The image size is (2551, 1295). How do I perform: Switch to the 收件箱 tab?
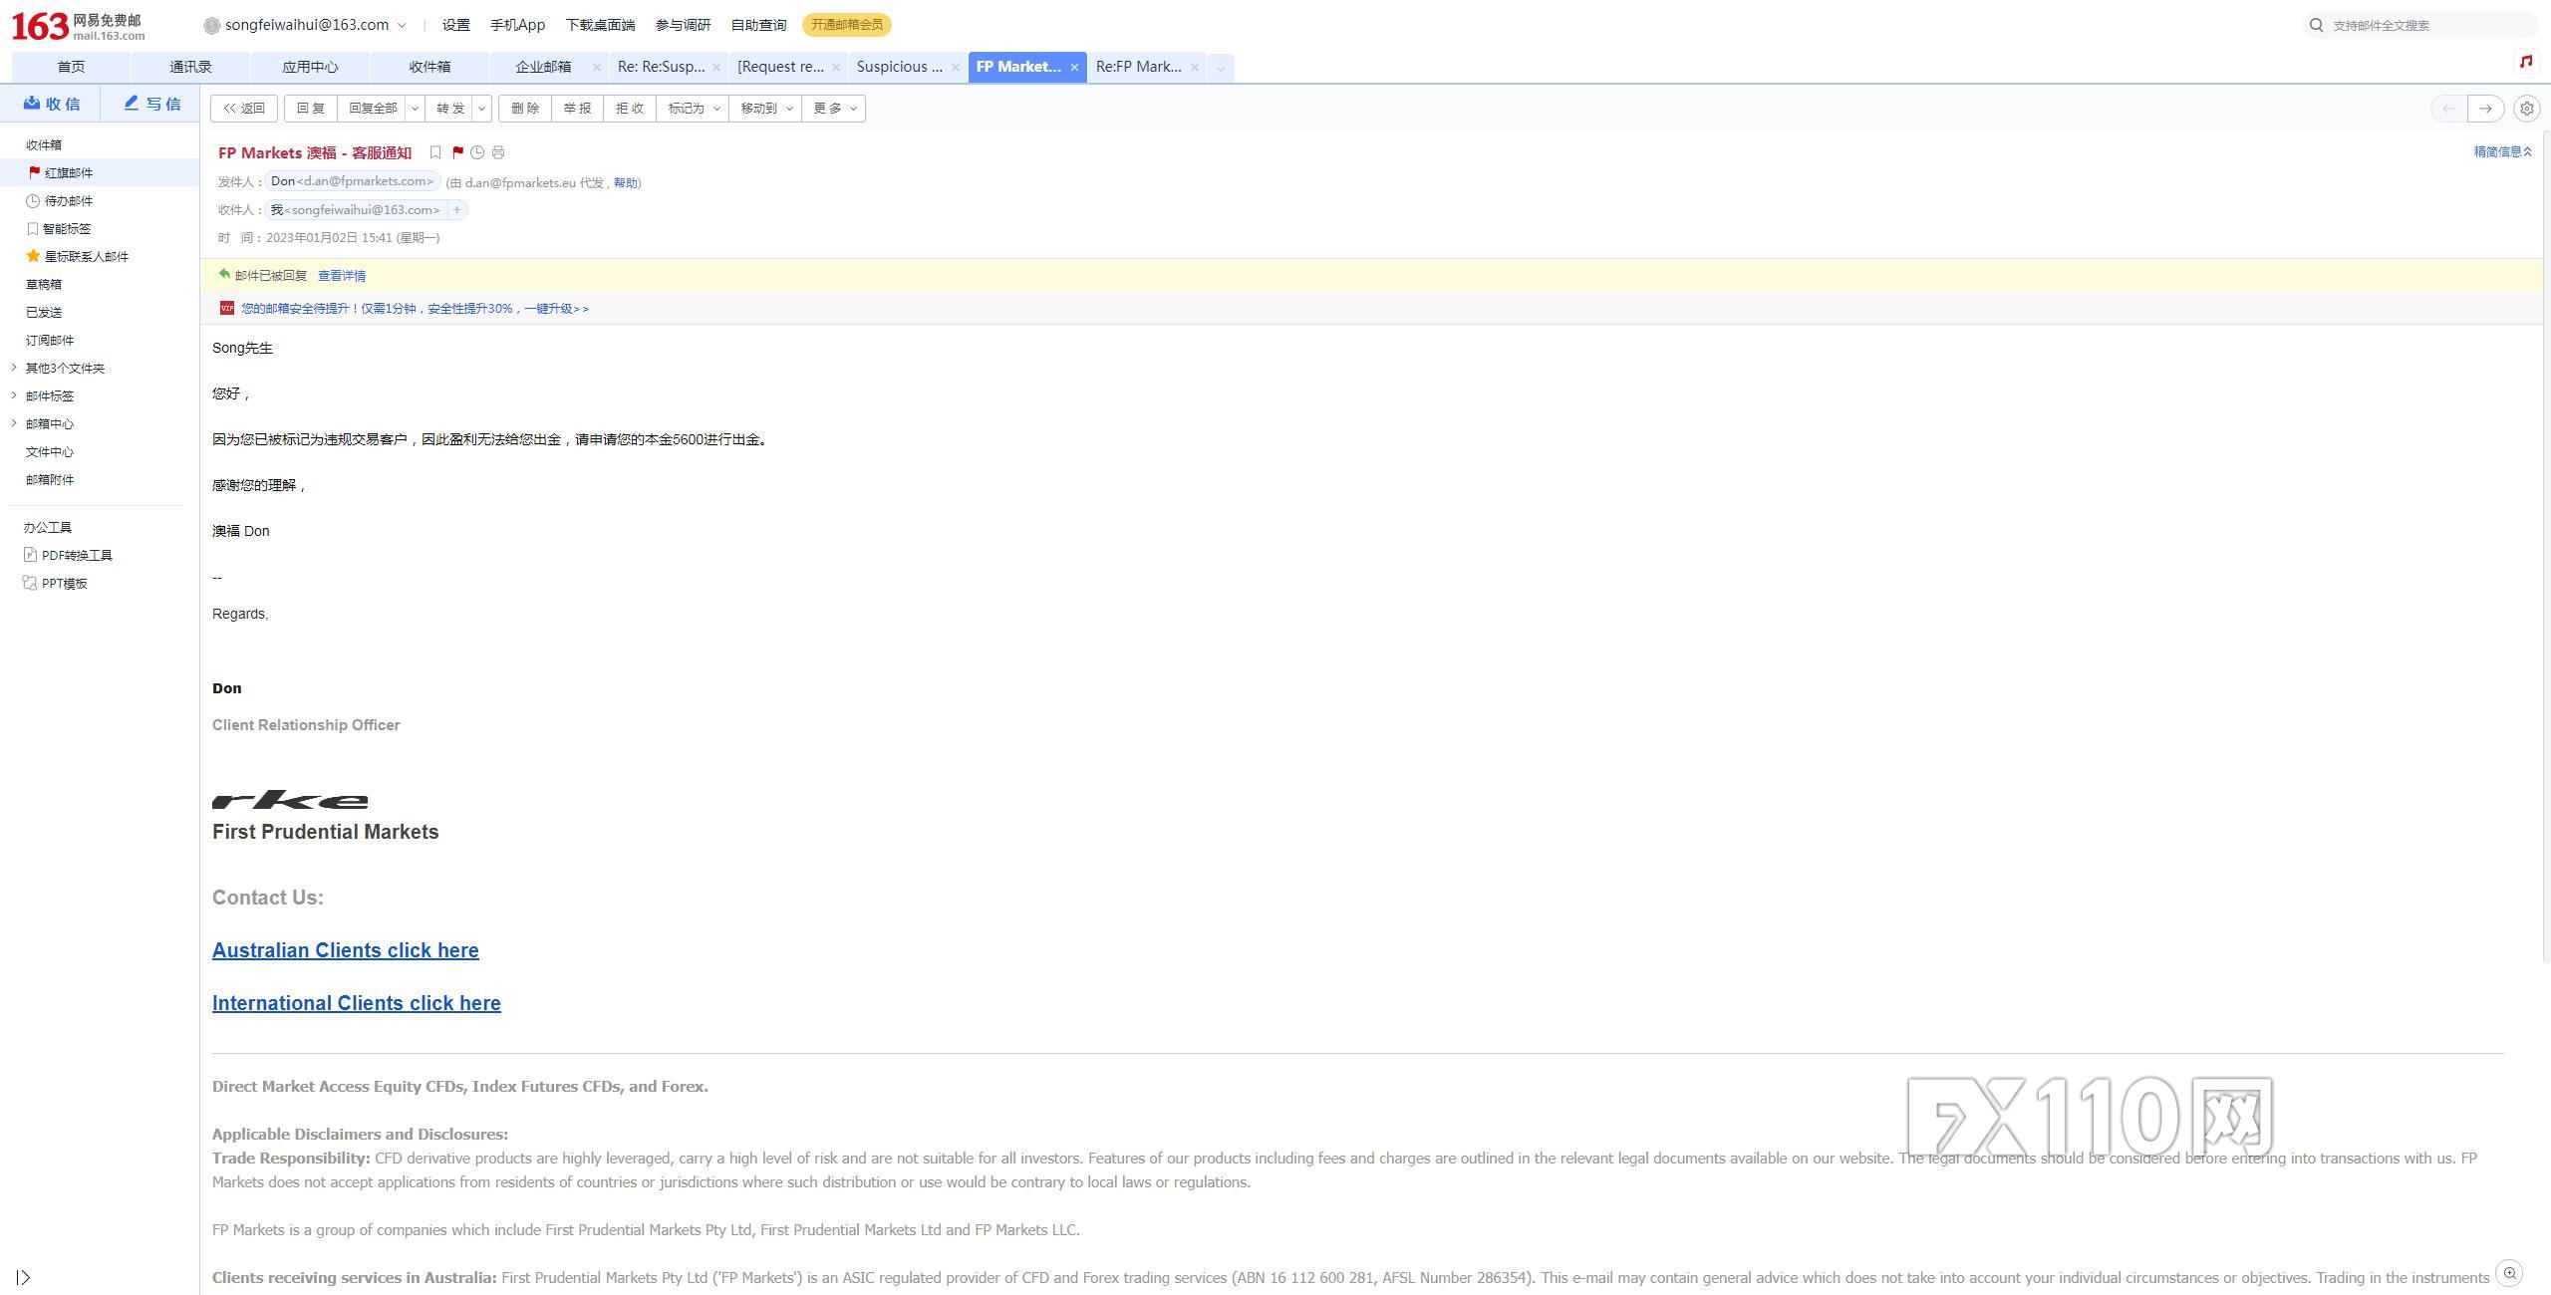pos(429,67)
